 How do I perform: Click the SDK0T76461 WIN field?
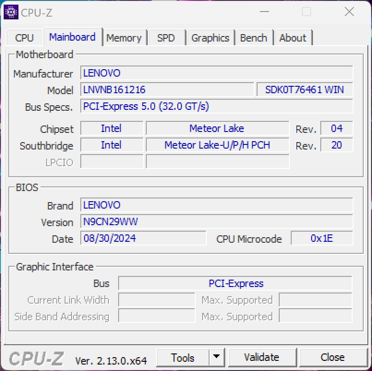(305, 90)
